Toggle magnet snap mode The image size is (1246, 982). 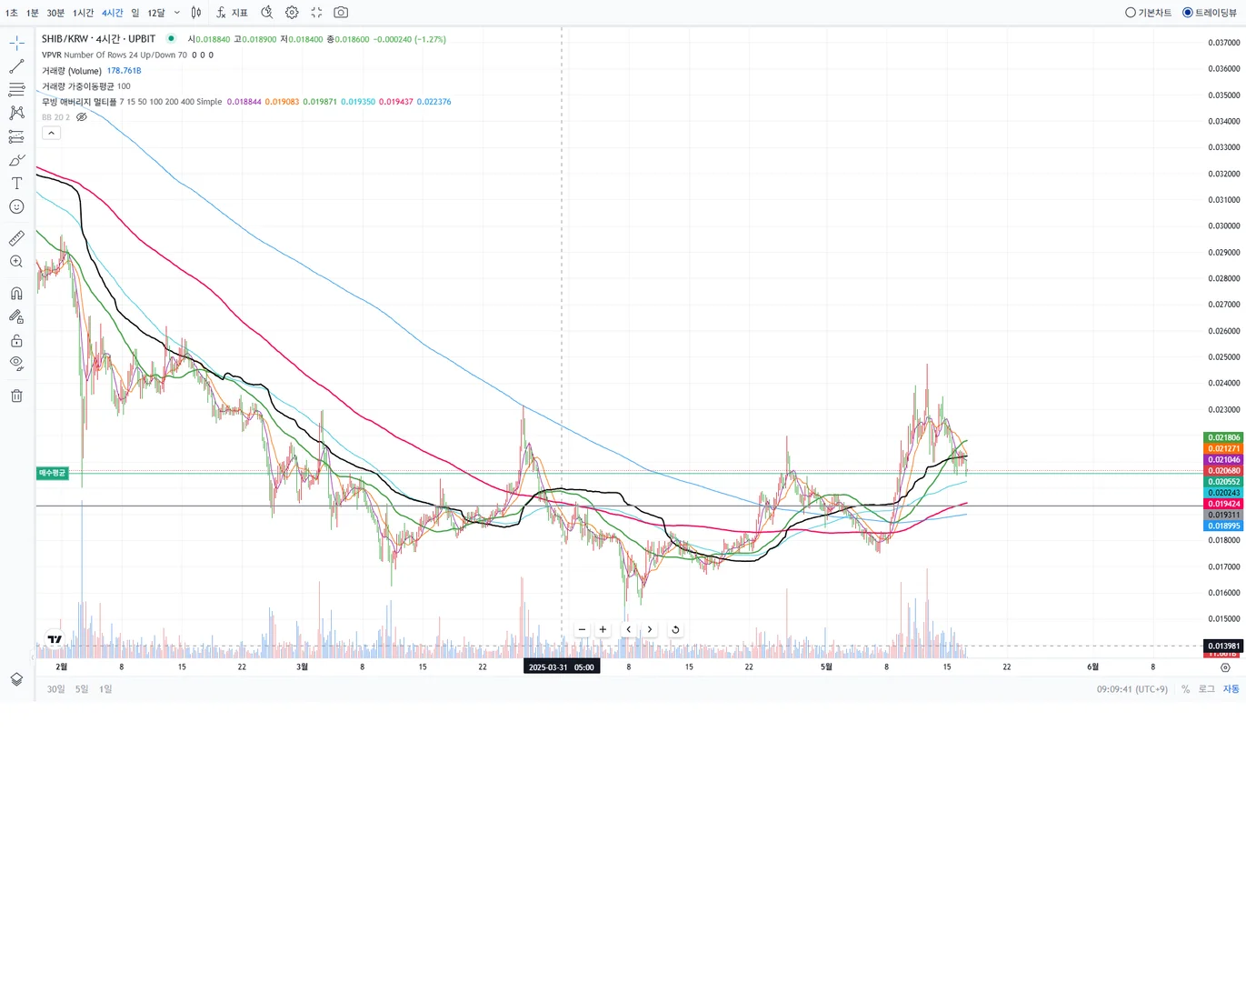click(x=16, y=294)
